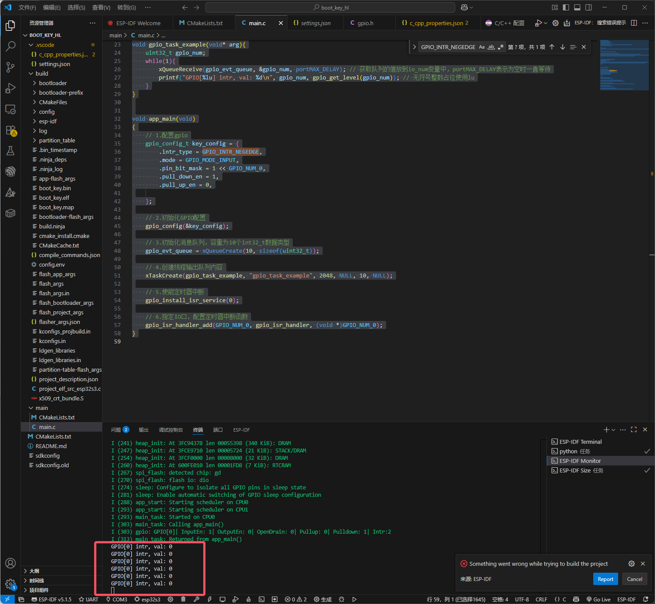
Task: Go to next find match
Action: tap(562, 47)
